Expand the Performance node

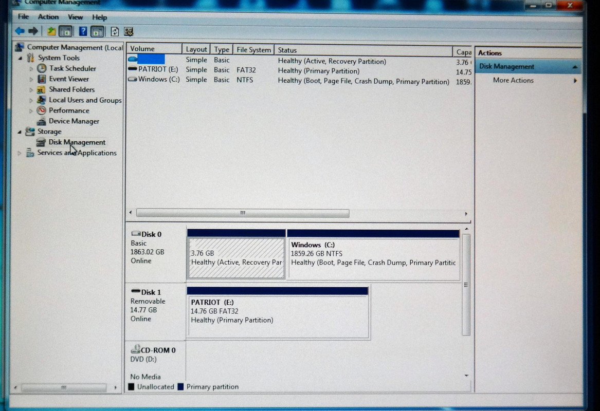click(x=31, y=111)
